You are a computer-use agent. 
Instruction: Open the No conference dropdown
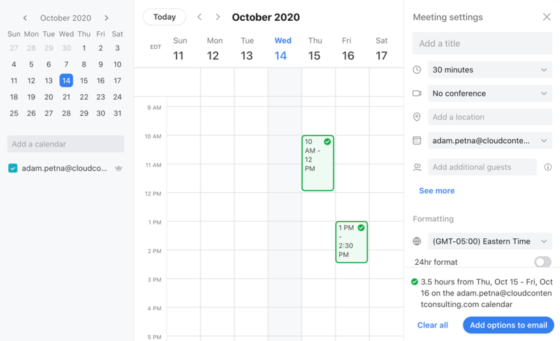[x=490, y=94]
